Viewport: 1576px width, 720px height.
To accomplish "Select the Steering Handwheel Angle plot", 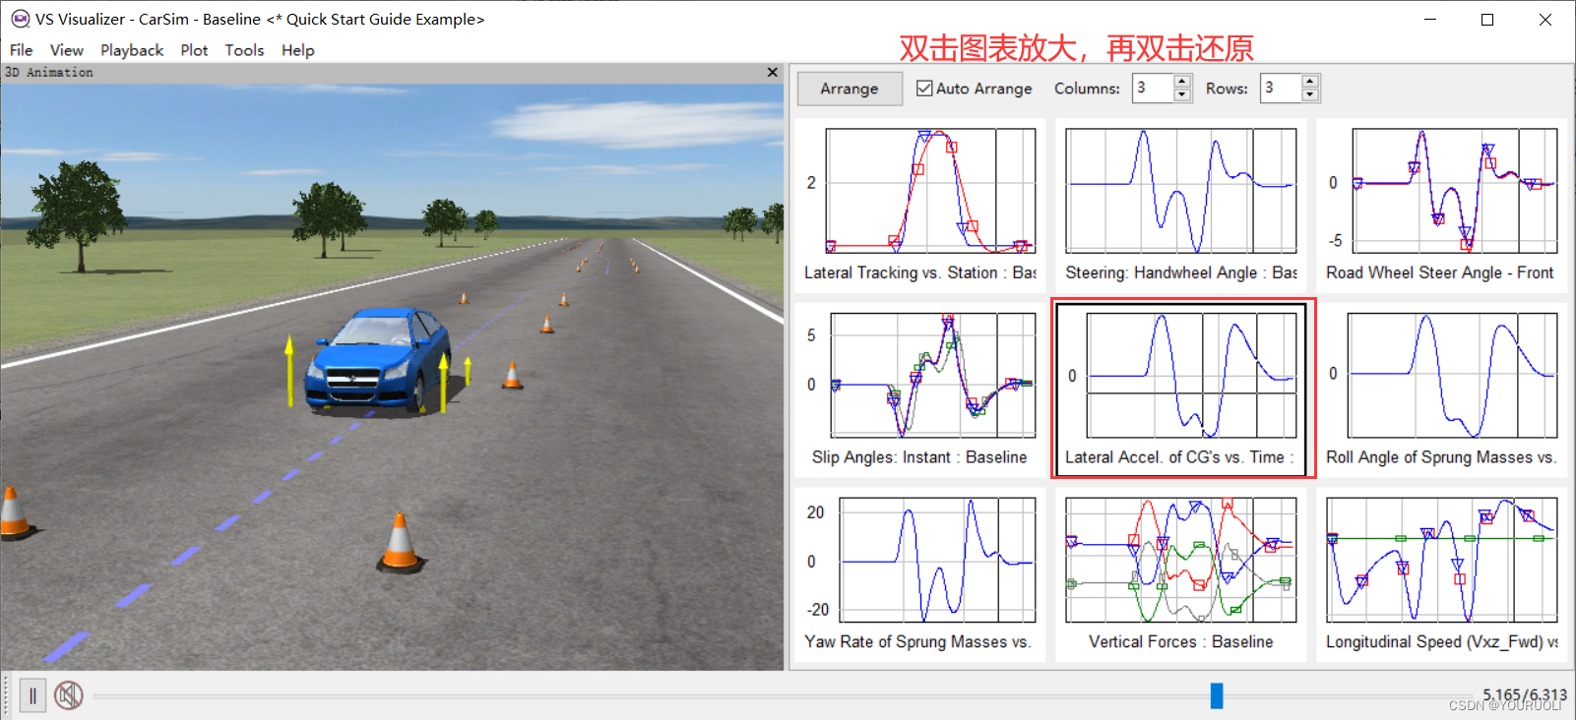I will (1181, 205).
